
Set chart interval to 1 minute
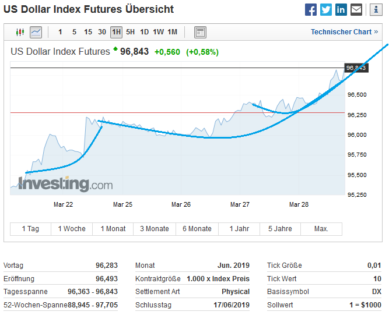pos(61,32)
